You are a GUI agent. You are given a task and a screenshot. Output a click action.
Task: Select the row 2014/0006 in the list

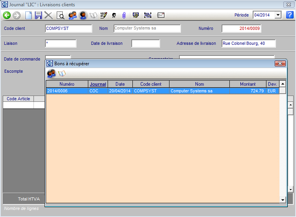point(158,91)
